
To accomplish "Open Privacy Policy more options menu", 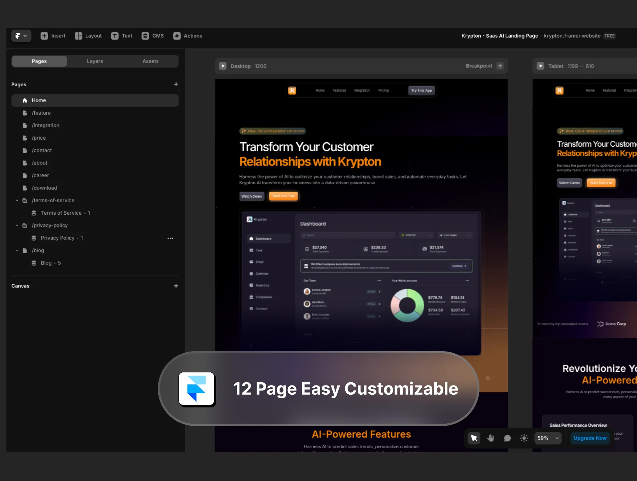I will [170, 238].
